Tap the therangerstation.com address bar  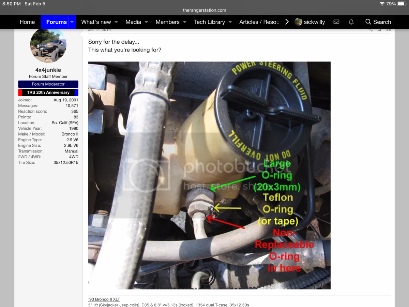(x=204, y=10)
